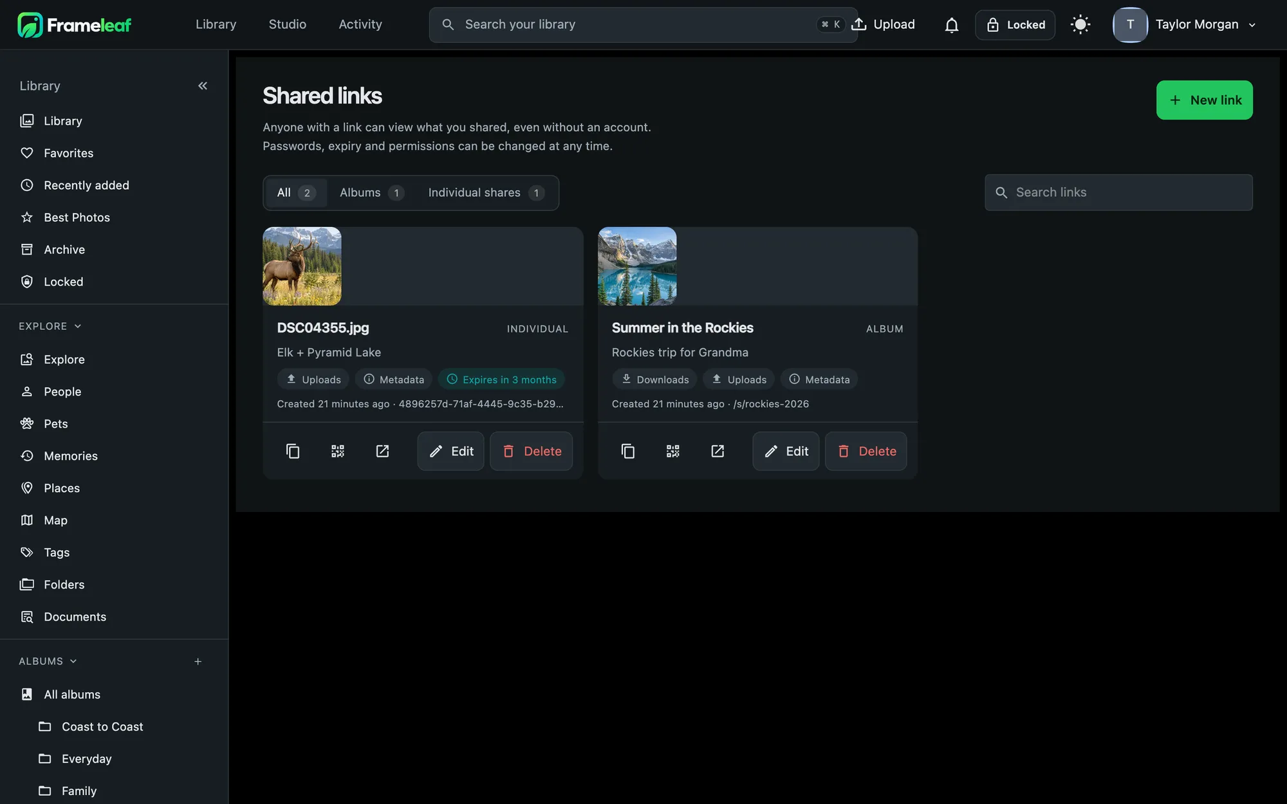
Task: Copy link for DSC04355.jpg share
Action: click(293, 451)
